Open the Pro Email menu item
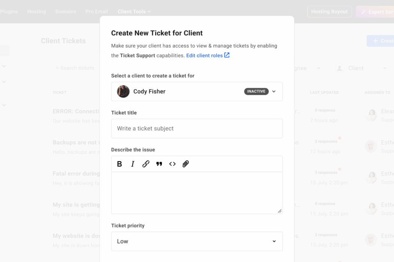Image resolution: width=394 pixels, height=262 pixels. pos(96,11)
